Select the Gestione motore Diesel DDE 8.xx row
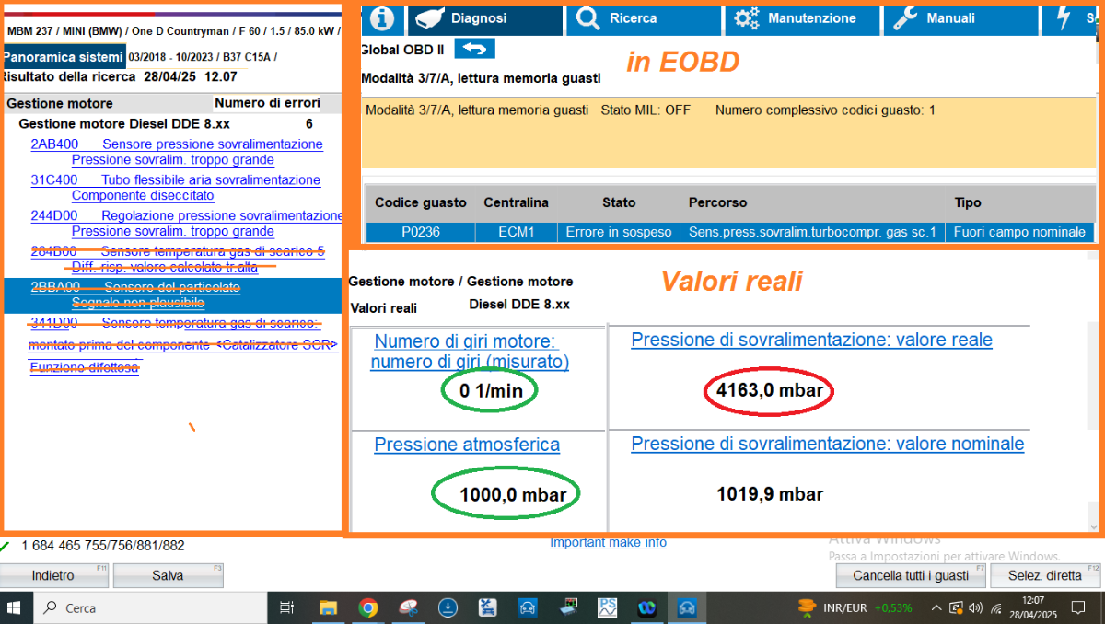Image resolution: width=1105 pixels, height=624 pixels. point(166,124)
